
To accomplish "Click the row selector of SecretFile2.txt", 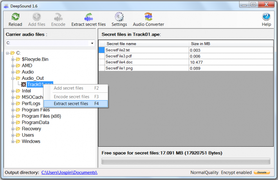I will point(101,50).
